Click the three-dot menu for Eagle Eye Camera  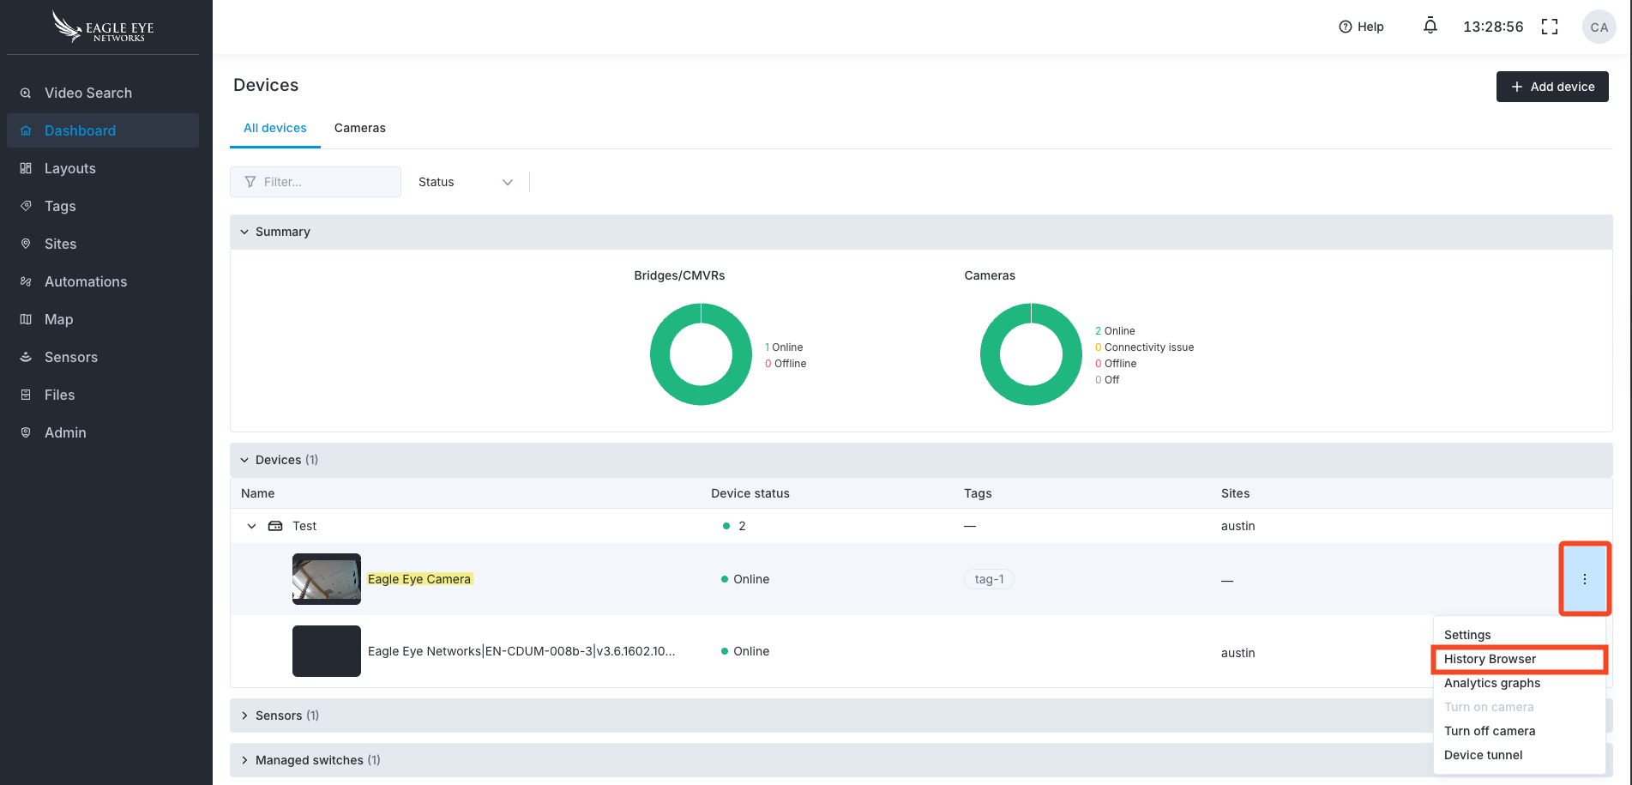[1584, 579]
